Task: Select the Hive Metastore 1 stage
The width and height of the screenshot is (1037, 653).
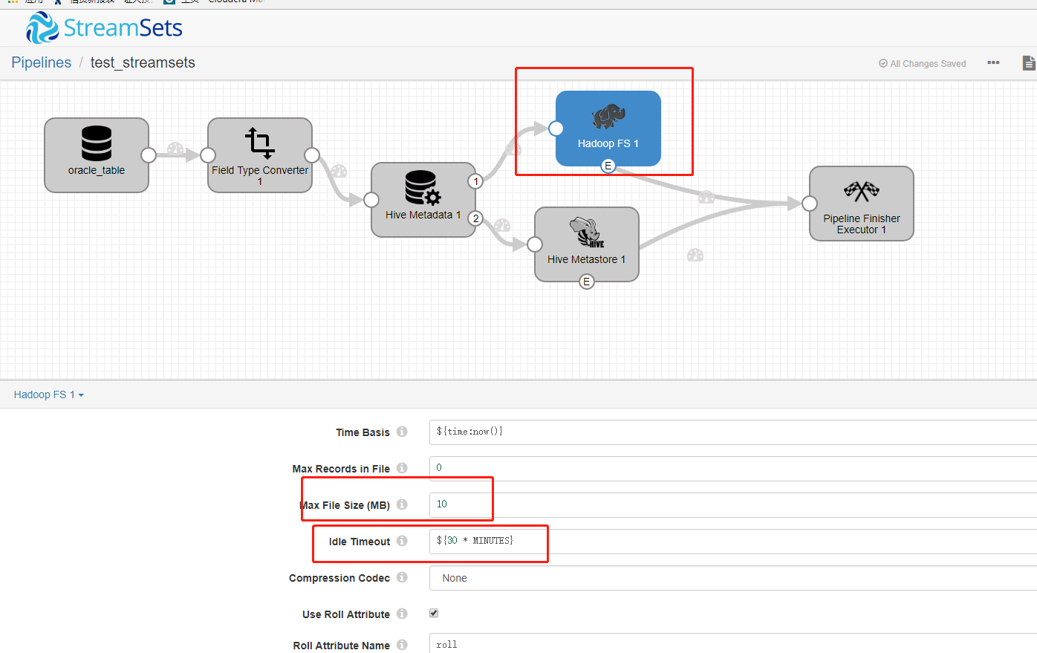Action: 587,244
